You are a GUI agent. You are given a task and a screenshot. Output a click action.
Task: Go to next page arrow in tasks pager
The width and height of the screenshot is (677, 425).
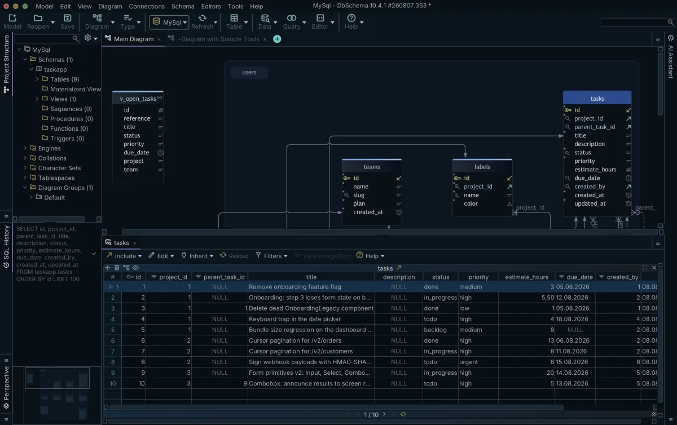[x=385, y=414]
